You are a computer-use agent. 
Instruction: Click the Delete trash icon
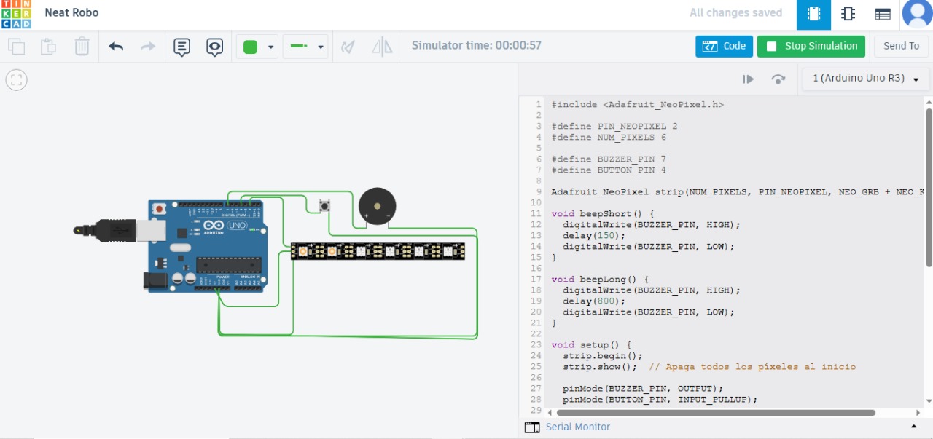pos(82,47)
